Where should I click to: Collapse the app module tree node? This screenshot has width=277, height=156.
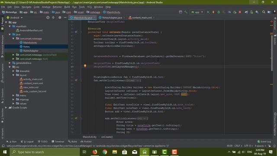click(x=6, y=22)
